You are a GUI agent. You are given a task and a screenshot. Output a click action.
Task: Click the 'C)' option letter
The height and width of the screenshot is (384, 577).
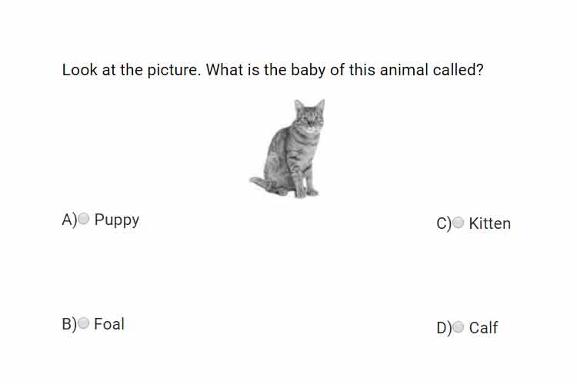444,223
